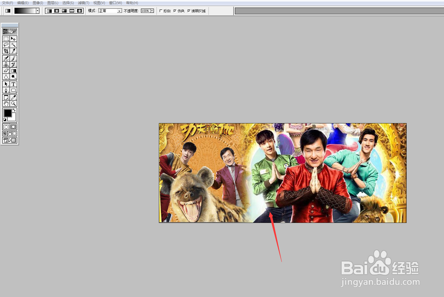The height and width of the screenshot is (297, 444).
Task: Open the 模式 blend mode dropdown
Action: pos(110,11)
